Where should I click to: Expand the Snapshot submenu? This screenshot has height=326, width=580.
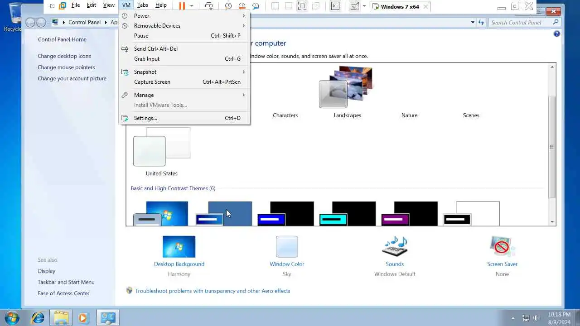coord(184,72)
